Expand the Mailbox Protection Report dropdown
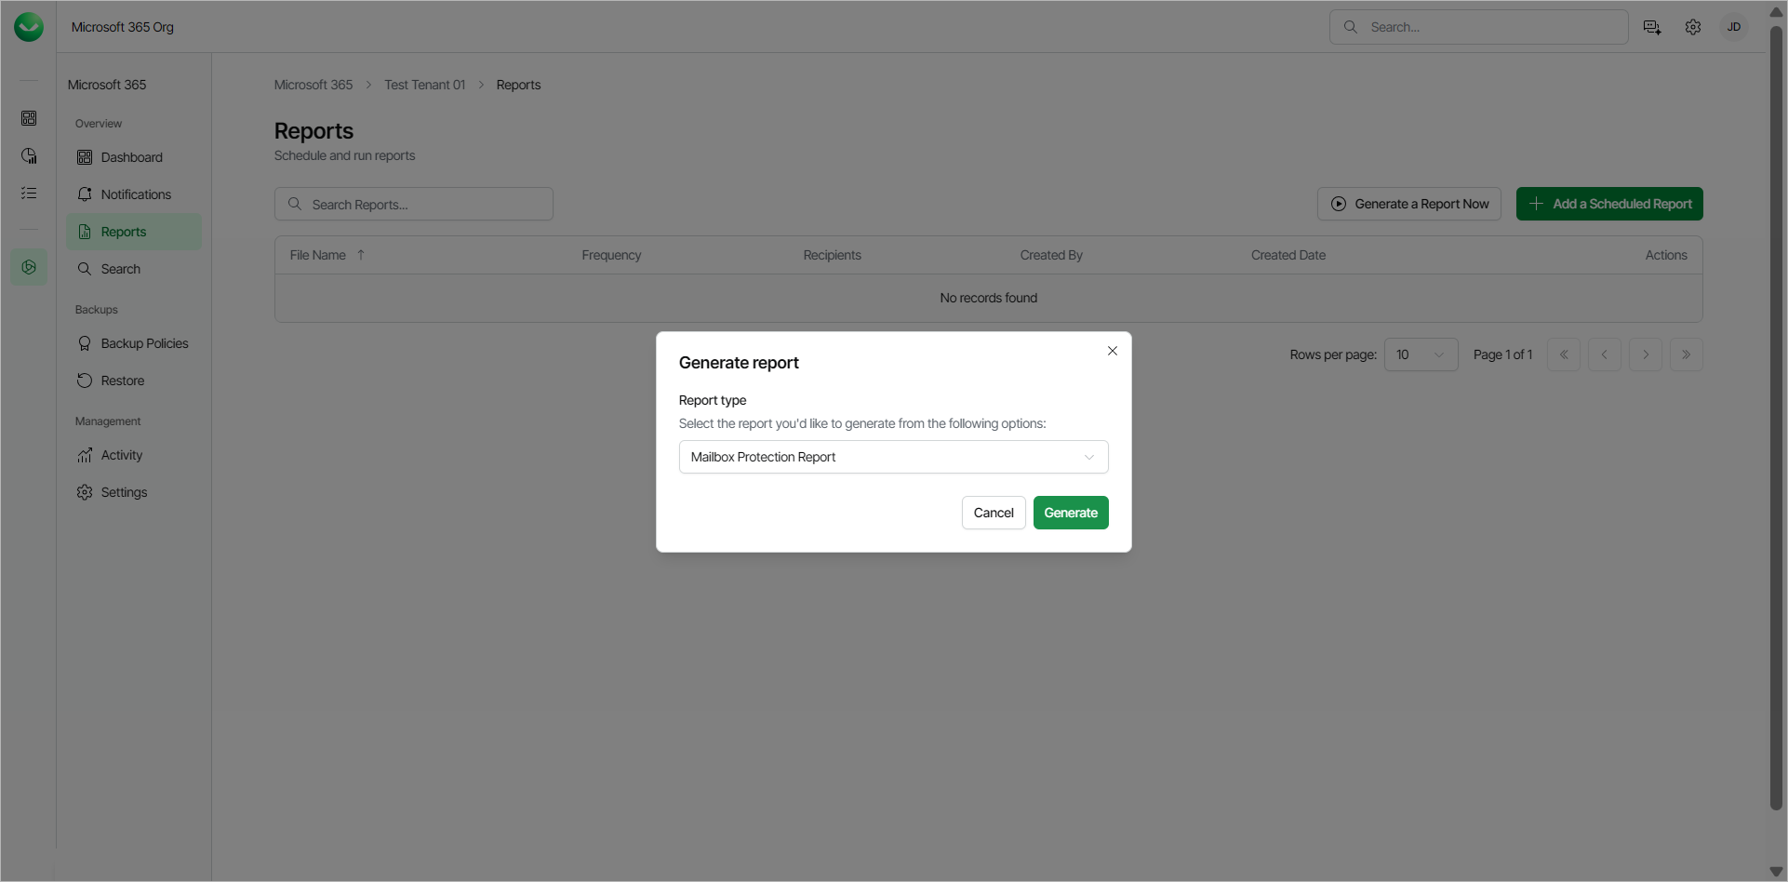The width and height of the screenshot is (1788, 882). coord(893,457)
